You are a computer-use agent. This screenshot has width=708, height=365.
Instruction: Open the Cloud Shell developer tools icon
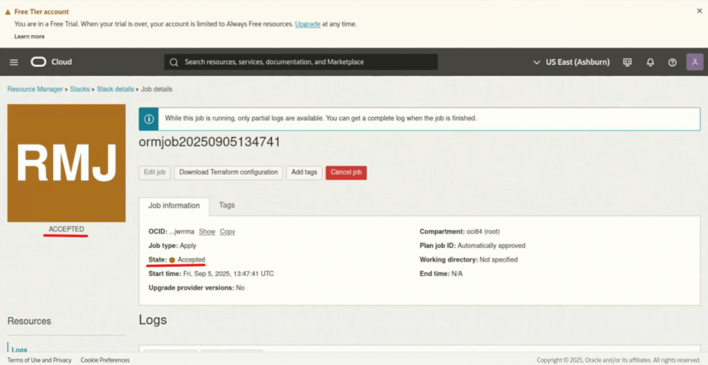pyautogui.click(x=627, y=62)
